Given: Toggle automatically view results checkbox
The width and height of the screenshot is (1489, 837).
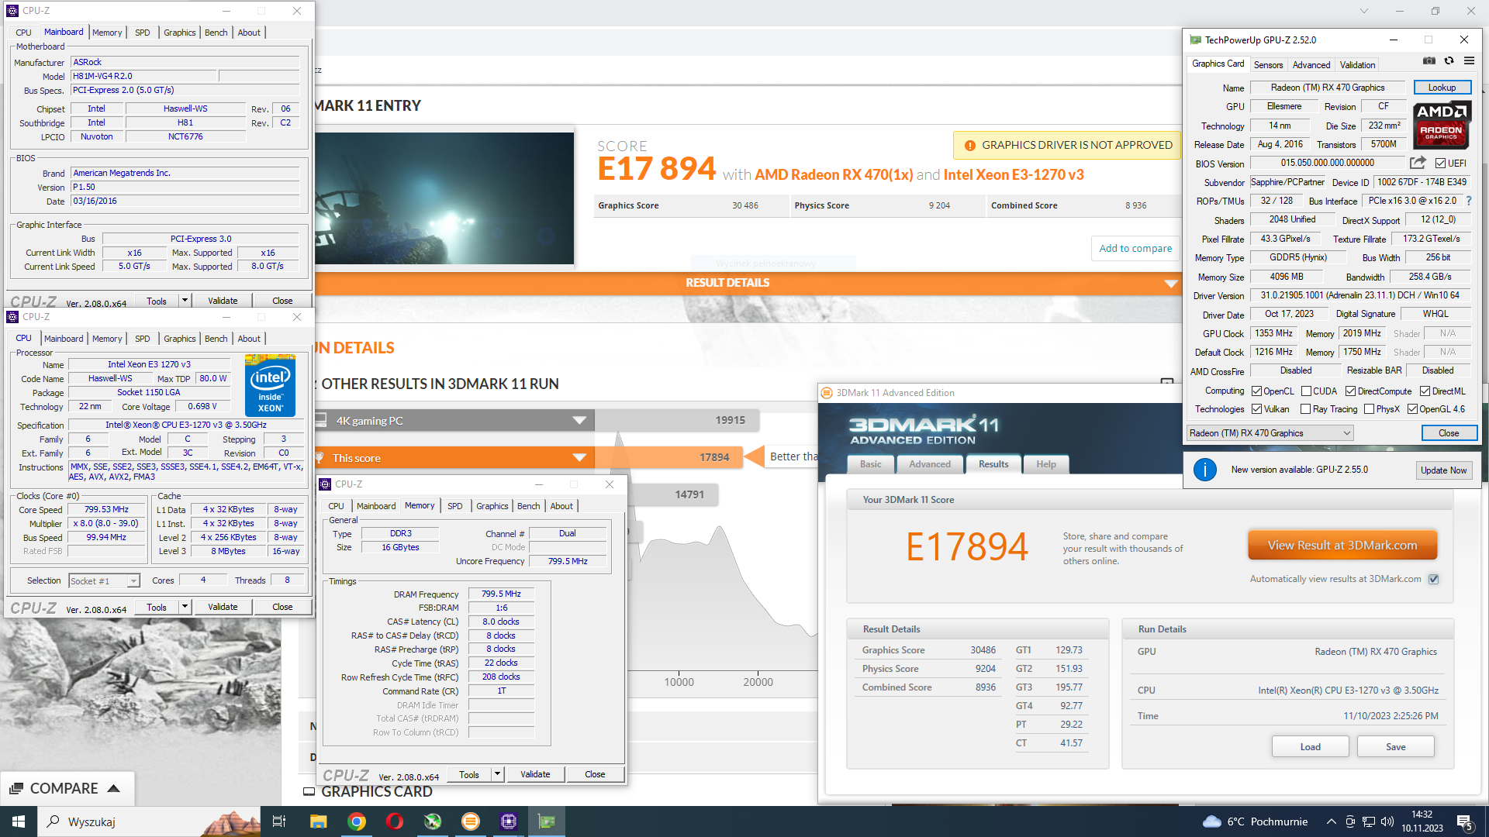Looking at the screenshot, I should (1433, 579).
